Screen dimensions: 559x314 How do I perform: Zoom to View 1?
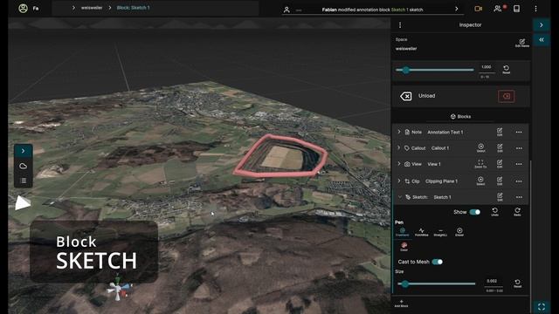480,164
